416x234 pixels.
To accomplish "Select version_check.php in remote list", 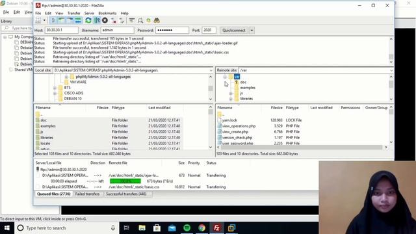I will pyautogui.click(x=237, y=138).
